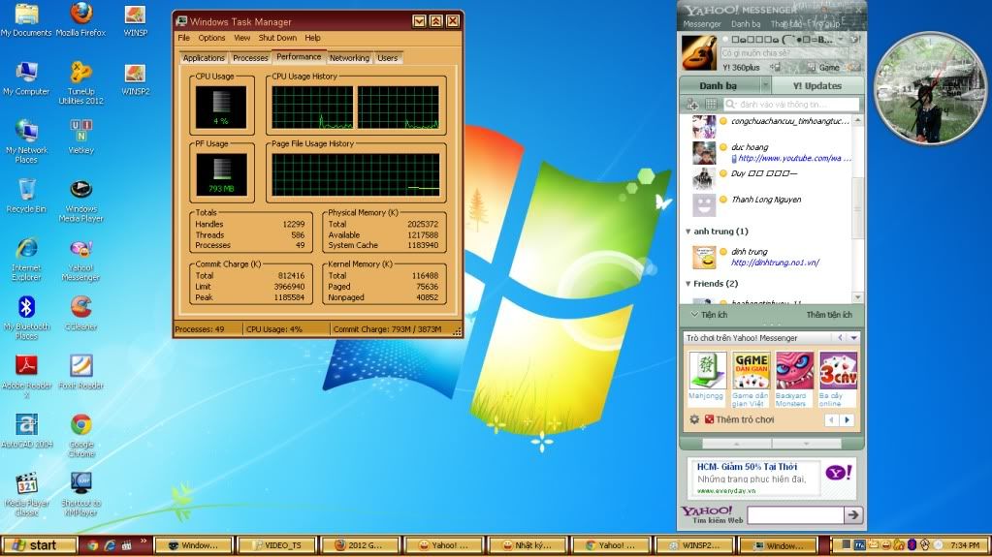Switch to the Networking tab

[x=348, y=58]
